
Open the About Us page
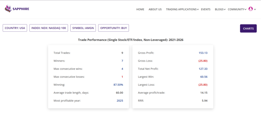(155, 9)
